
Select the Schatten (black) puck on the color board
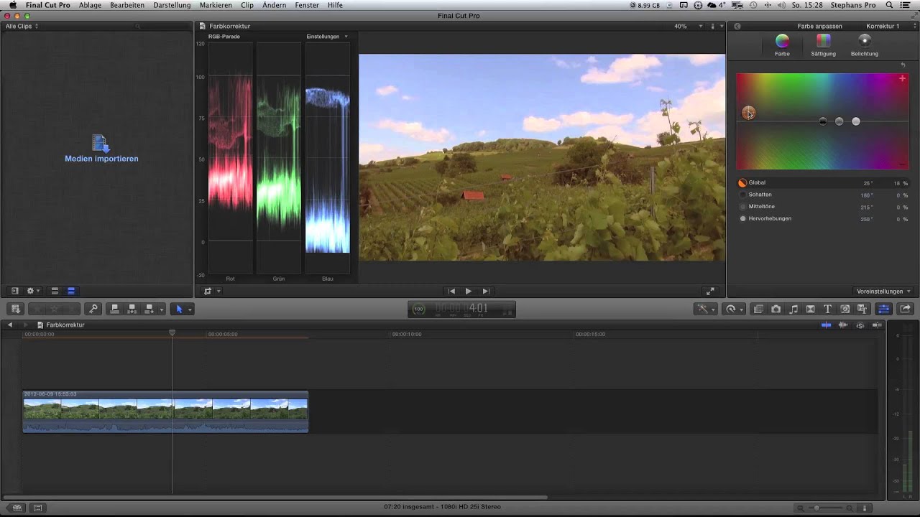tap(823, 121)
